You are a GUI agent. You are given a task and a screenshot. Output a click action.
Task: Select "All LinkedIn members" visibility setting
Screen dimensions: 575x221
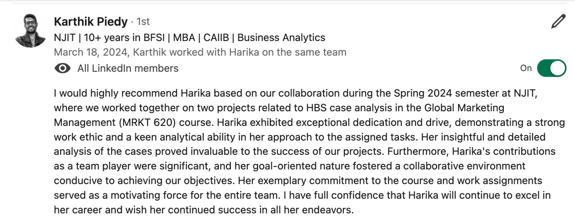tap(128, 68)
